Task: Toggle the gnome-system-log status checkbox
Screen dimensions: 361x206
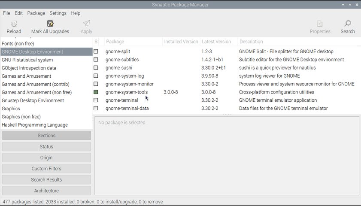Action: (96, 76)
